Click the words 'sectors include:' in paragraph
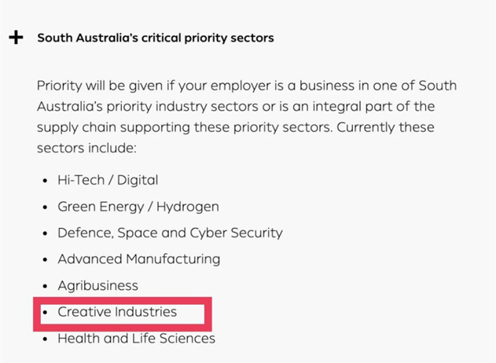This screenshot has width=496, height=363. click(86, 148)
